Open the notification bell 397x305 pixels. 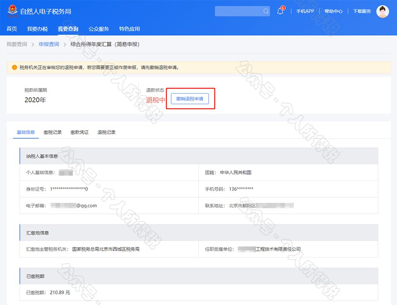tap(280, 11)
